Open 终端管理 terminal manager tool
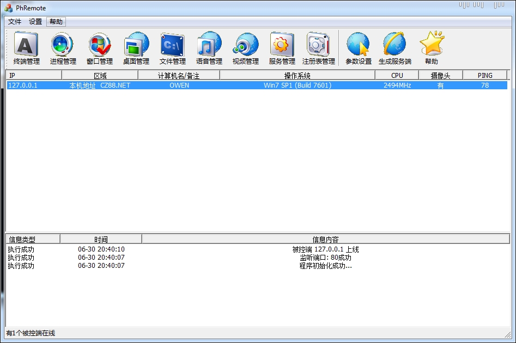This screenshot has height=343, width=516. [26, 48]
